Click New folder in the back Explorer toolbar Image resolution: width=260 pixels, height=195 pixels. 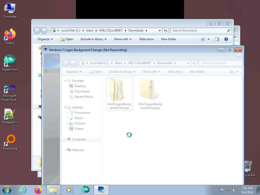coord(169,39)
